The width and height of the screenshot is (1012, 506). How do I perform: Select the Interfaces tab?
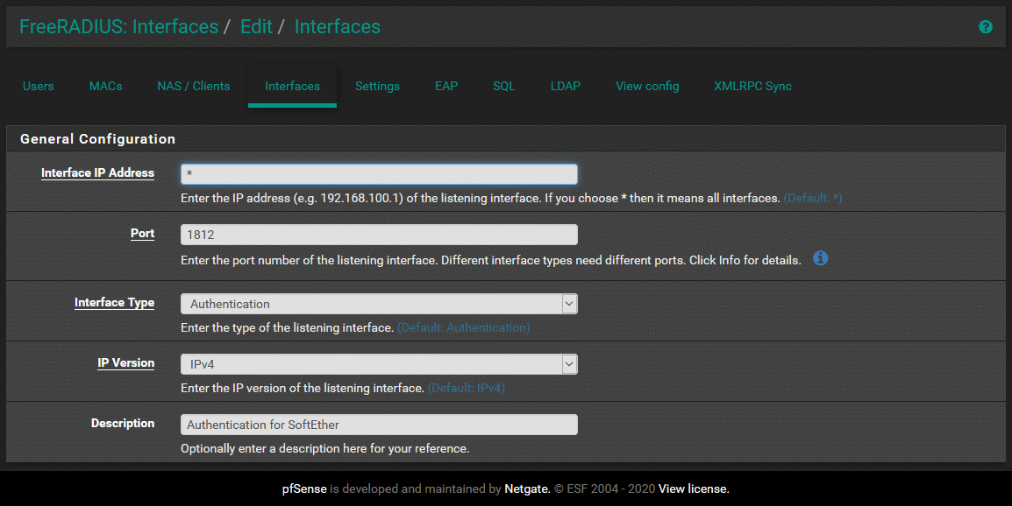[292, 86]
